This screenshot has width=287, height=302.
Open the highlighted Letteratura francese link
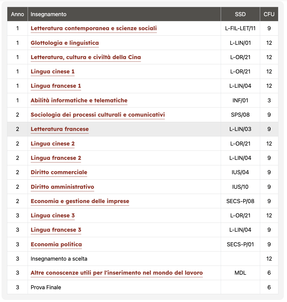(59, 129)
